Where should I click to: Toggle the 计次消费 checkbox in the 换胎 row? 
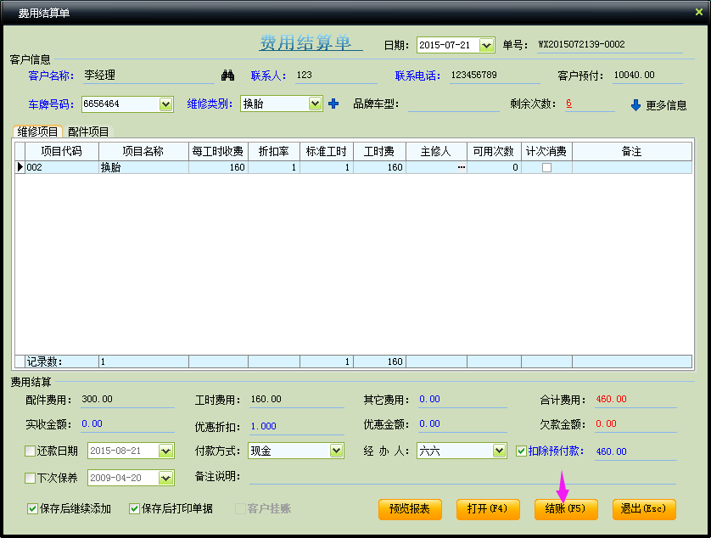pyautogui.click(x=547, y=167)
